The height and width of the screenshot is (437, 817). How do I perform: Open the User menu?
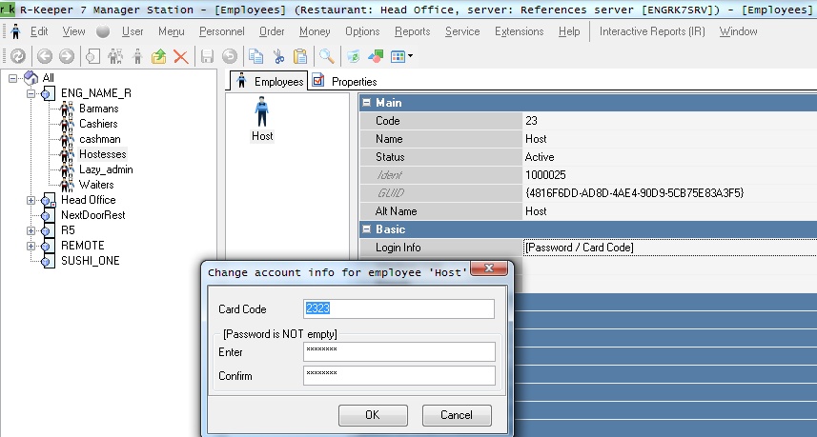(x=133, y=31)
